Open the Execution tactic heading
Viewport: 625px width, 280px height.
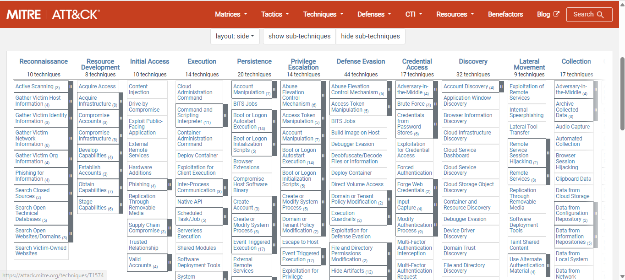(x=202, y=61)
